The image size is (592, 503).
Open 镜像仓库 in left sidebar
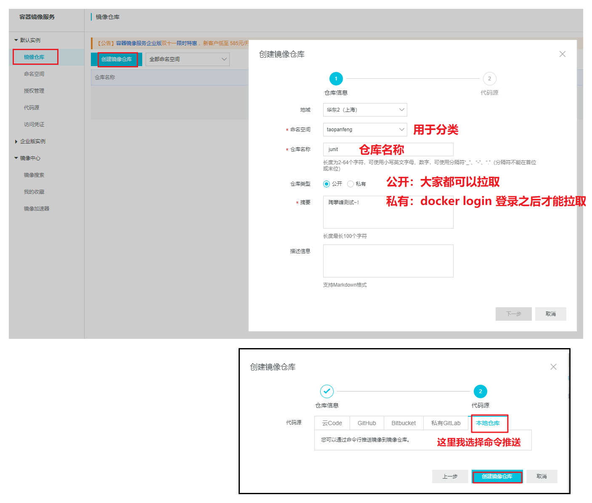click(x=34, y=57)
